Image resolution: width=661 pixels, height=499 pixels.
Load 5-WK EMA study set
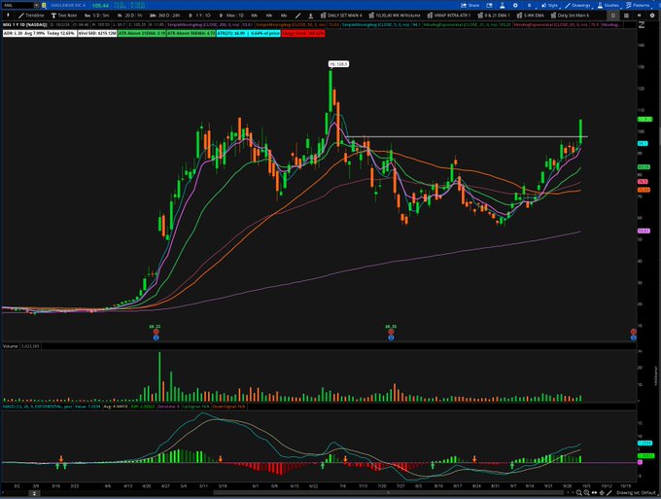pos(531,16)
